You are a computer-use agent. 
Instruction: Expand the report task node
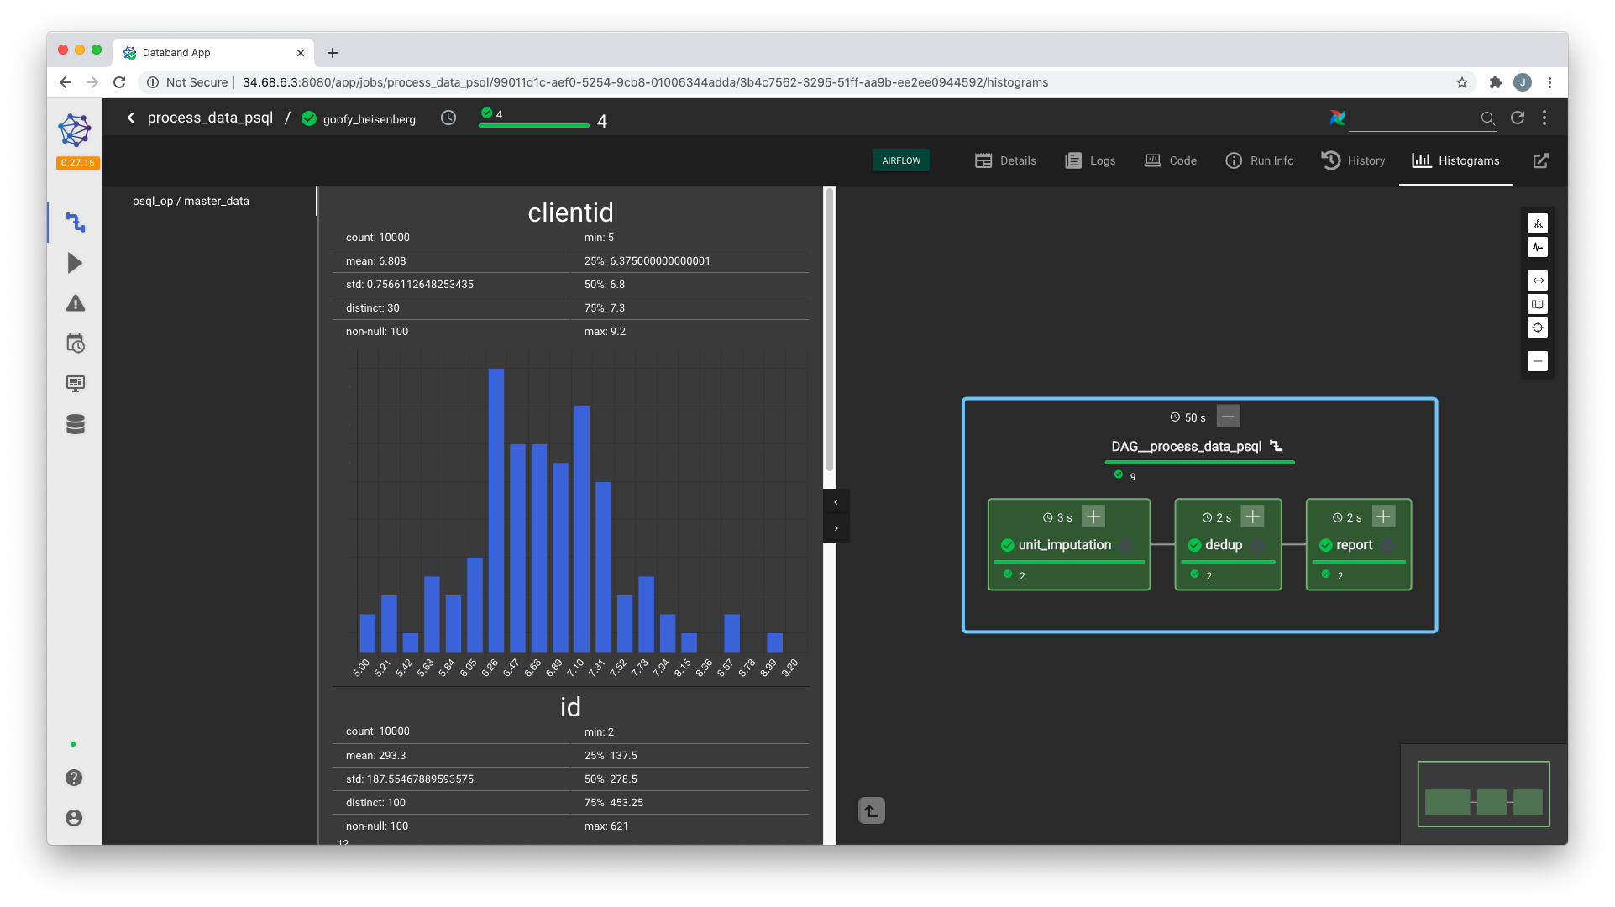1383,516
